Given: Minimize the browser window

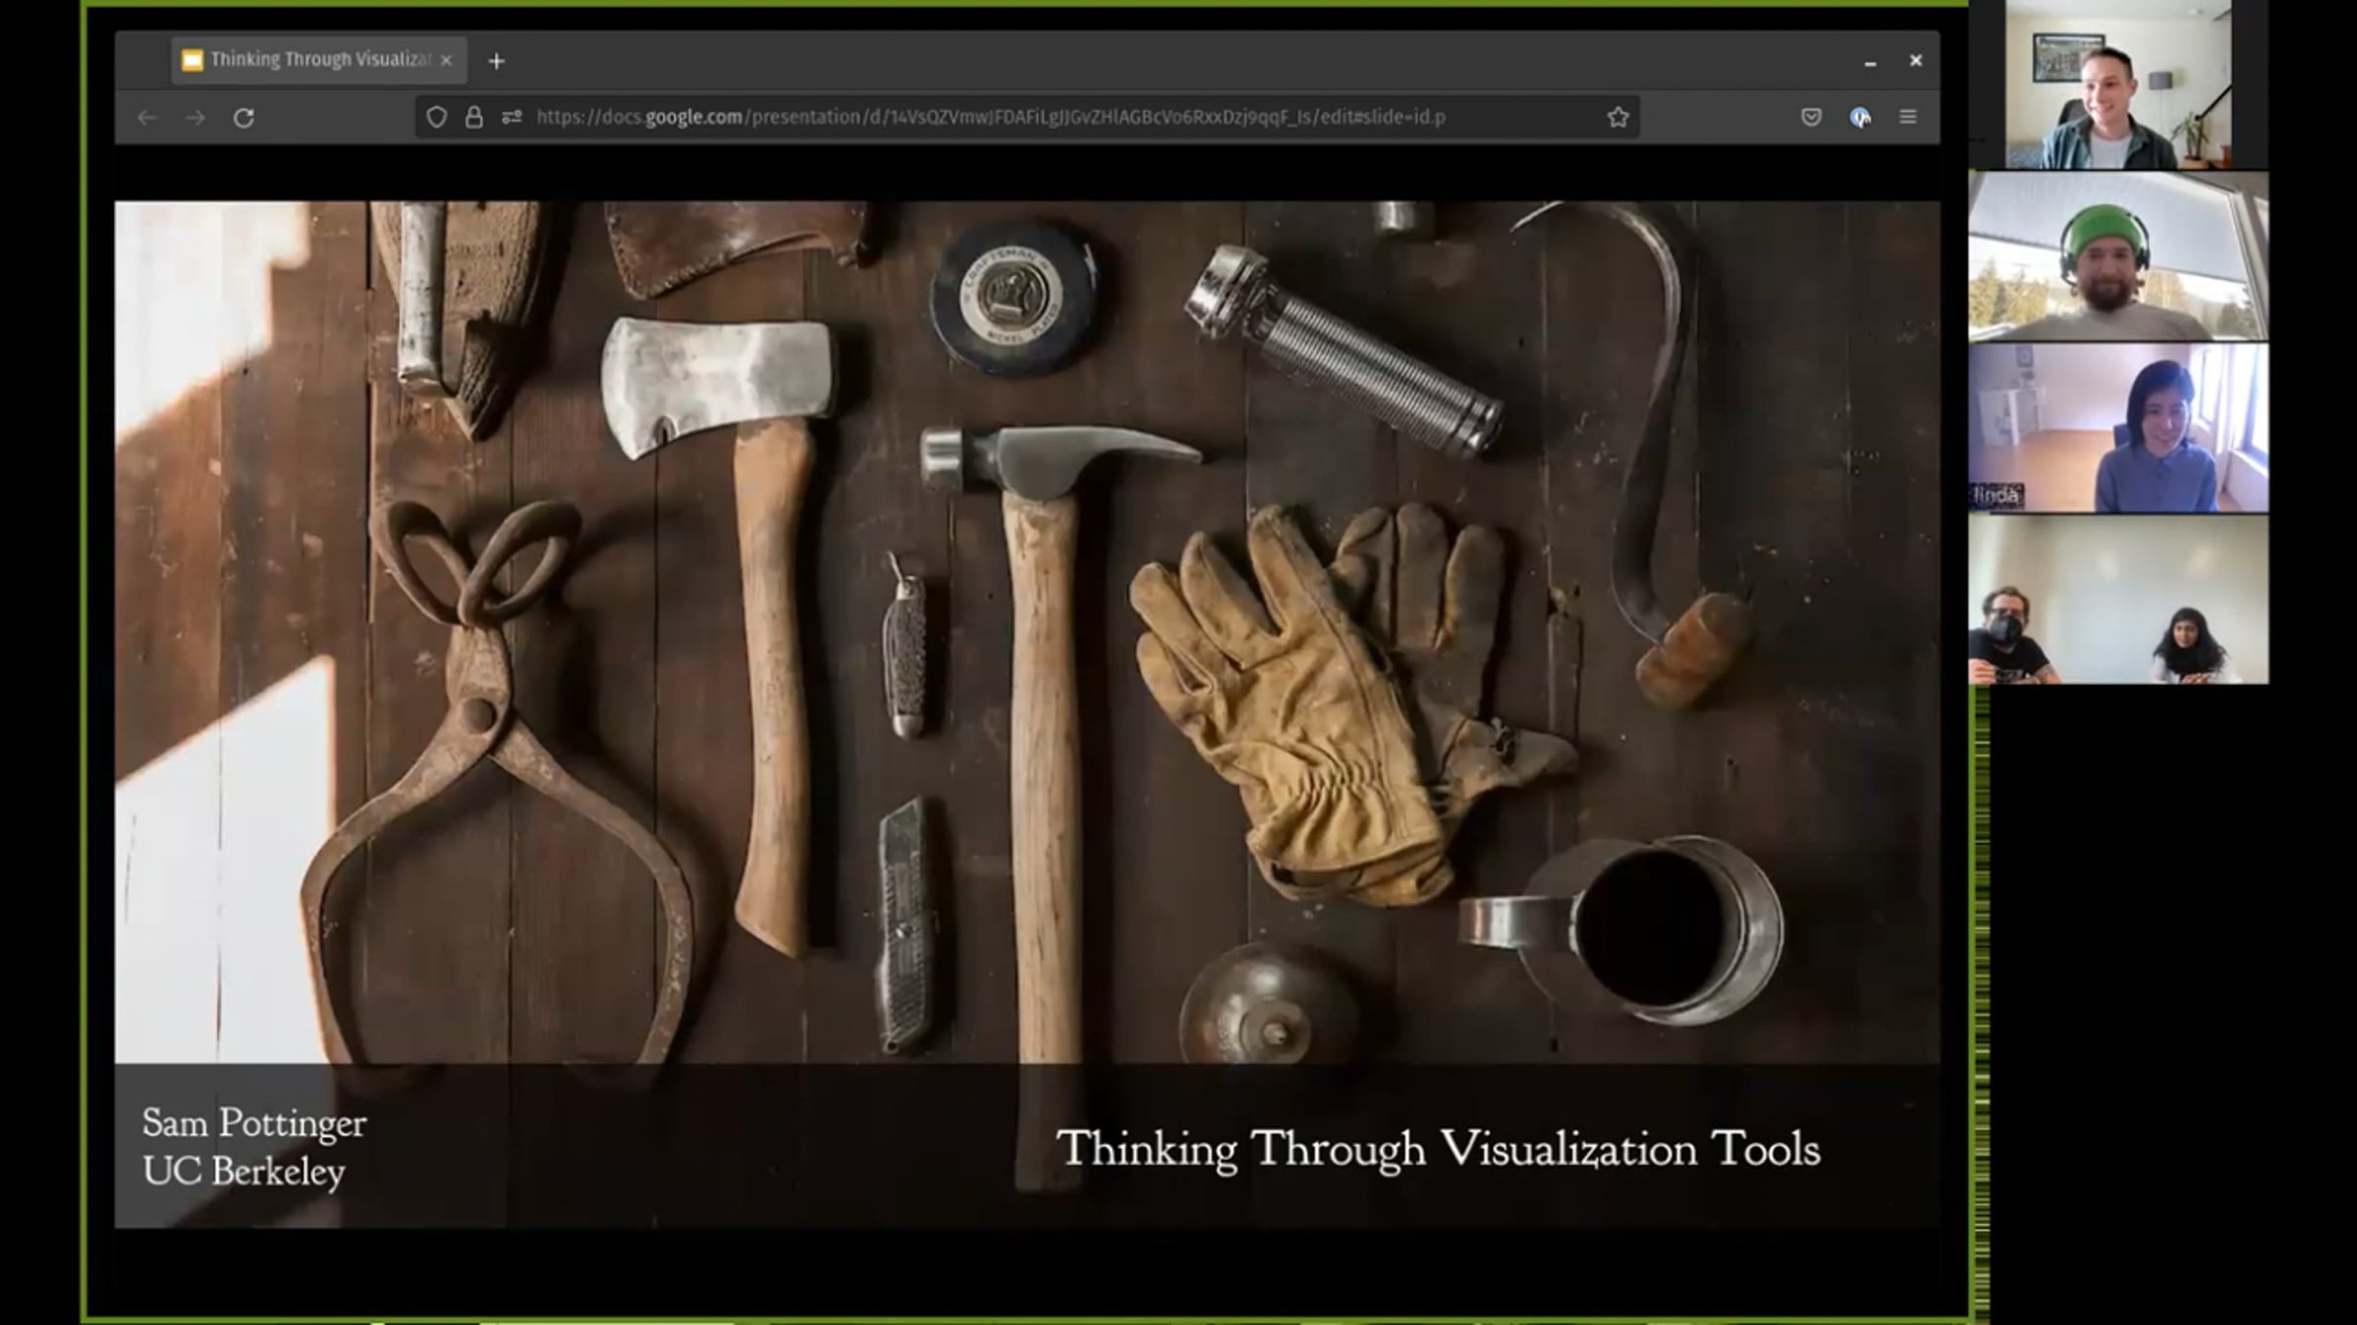Looking at the screenshot, I should (1870, 62).
